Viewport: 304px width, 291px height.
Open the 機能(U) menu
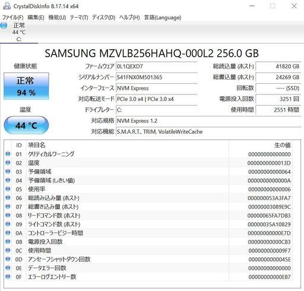click(57, 17)
